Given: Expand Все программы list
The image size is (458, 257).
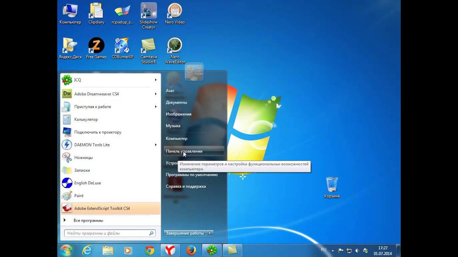Looking at the screenshot, I should point(111,221).
